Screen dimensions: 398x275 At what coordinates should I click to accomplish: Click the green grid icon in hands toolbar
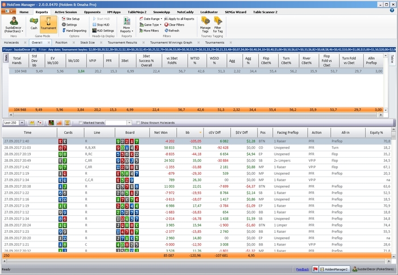51,123
